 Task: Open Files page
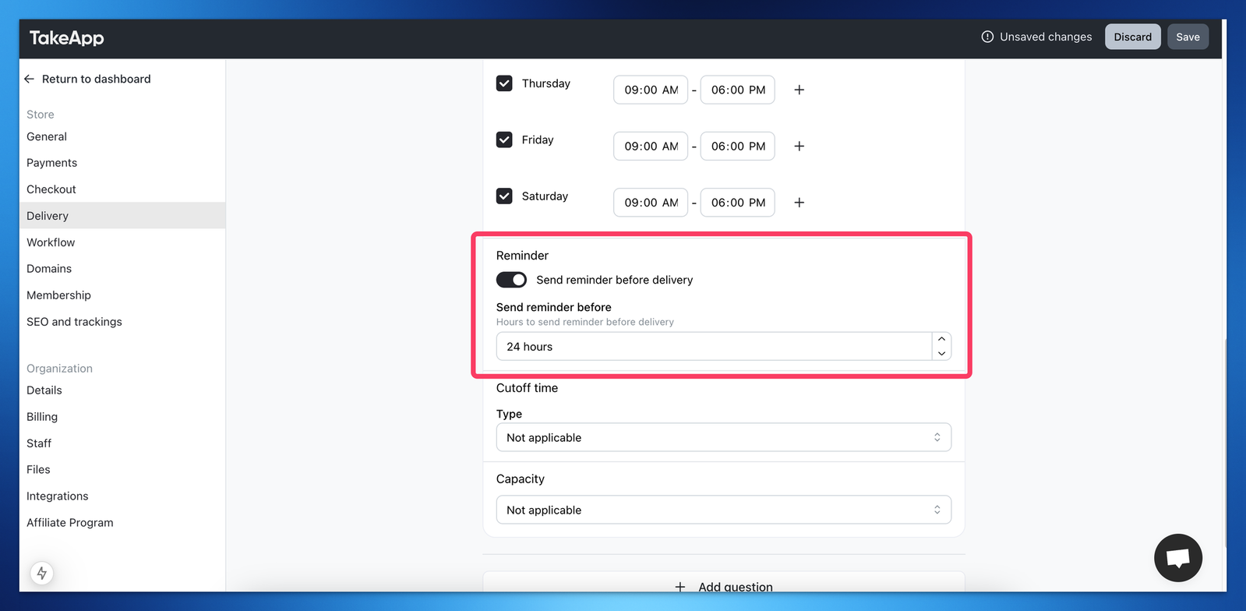pos(38,470)
